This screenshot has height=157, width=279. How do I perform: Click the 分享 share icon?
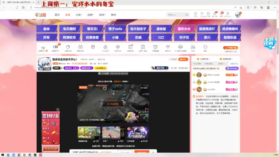174,68
